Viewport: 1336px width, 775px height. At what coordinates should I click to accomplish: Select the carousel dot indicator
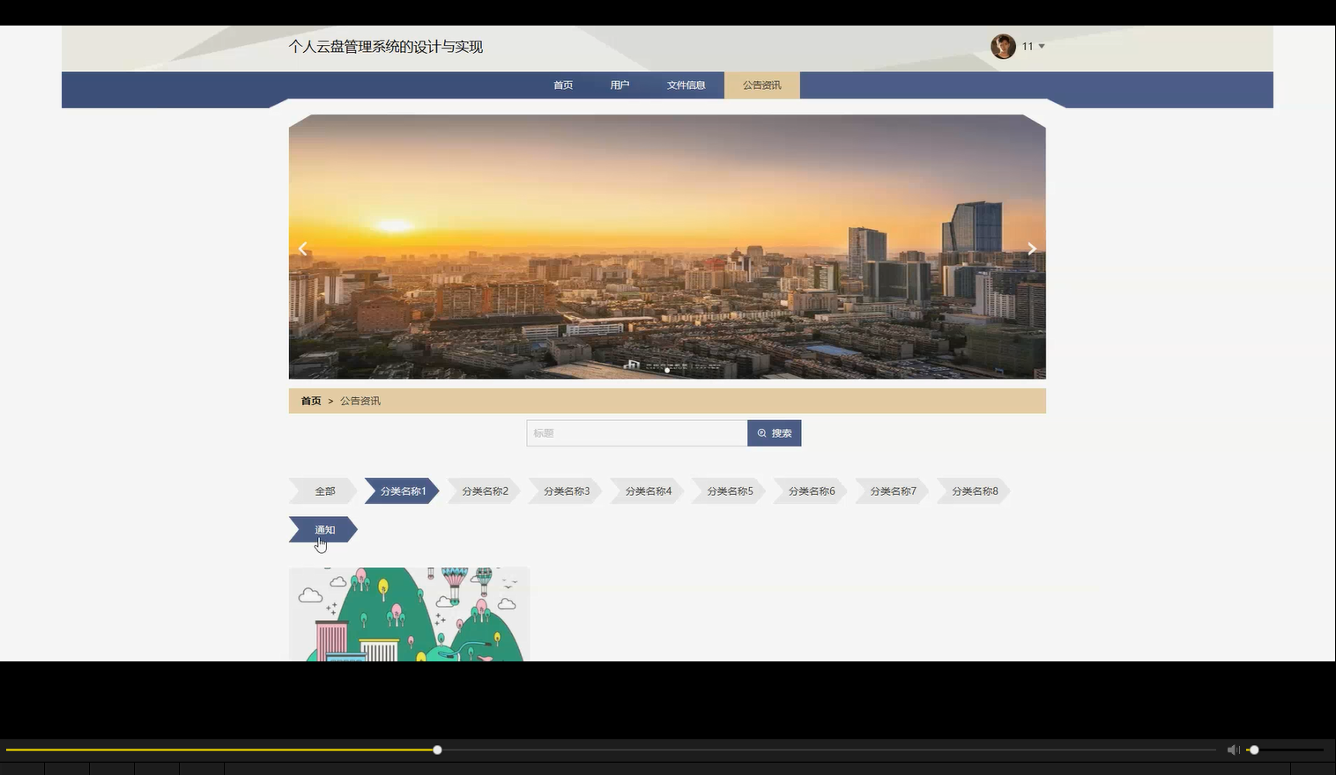click(x=667, y=371)
